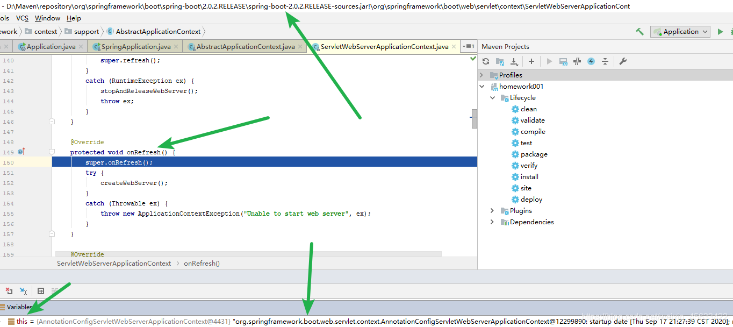Viewport: 733px width, 327px height.
Task: Open the Help menu
Action: 74,18
